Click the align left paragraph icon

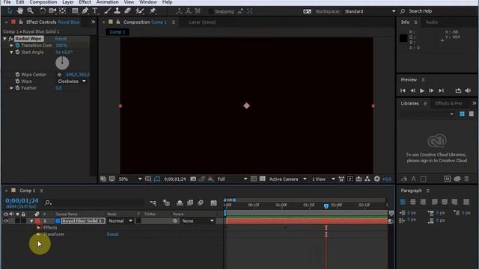(403, 202)
